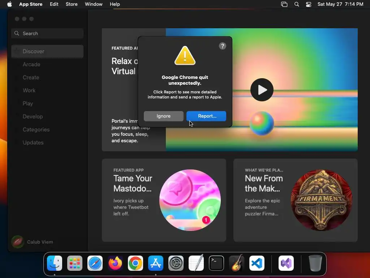Focus the App Store Search field
370x278 pixels.
pyautogui.click(x=47, y=33)
